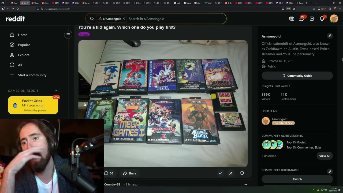The height and width of the screenshot is (193, 343).
Task: Switch to the They browser tab
Action: 35,3
